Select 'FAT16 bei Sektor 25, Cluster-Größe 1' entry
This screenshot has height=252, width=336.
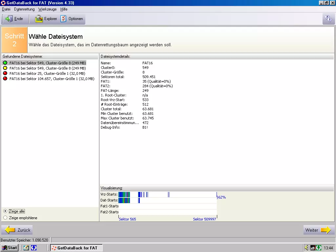pos(47,73)
